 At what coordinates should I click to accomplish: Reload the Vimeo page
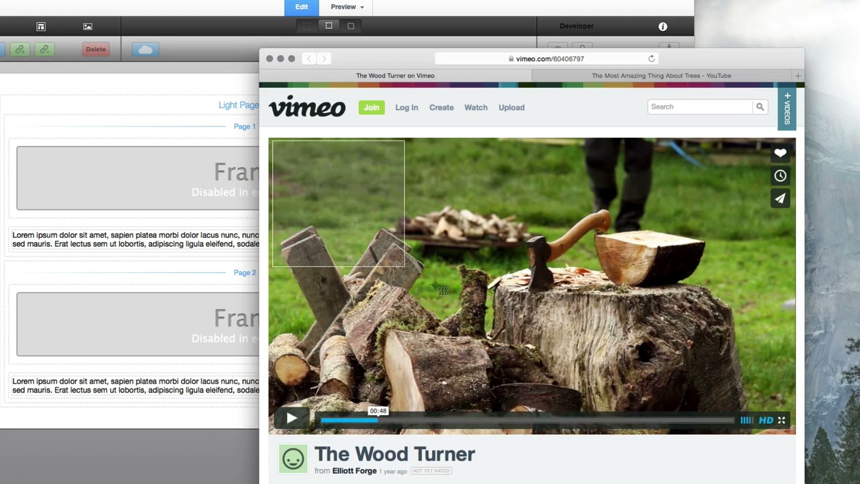pyautogui.click(x=651, y=58)
